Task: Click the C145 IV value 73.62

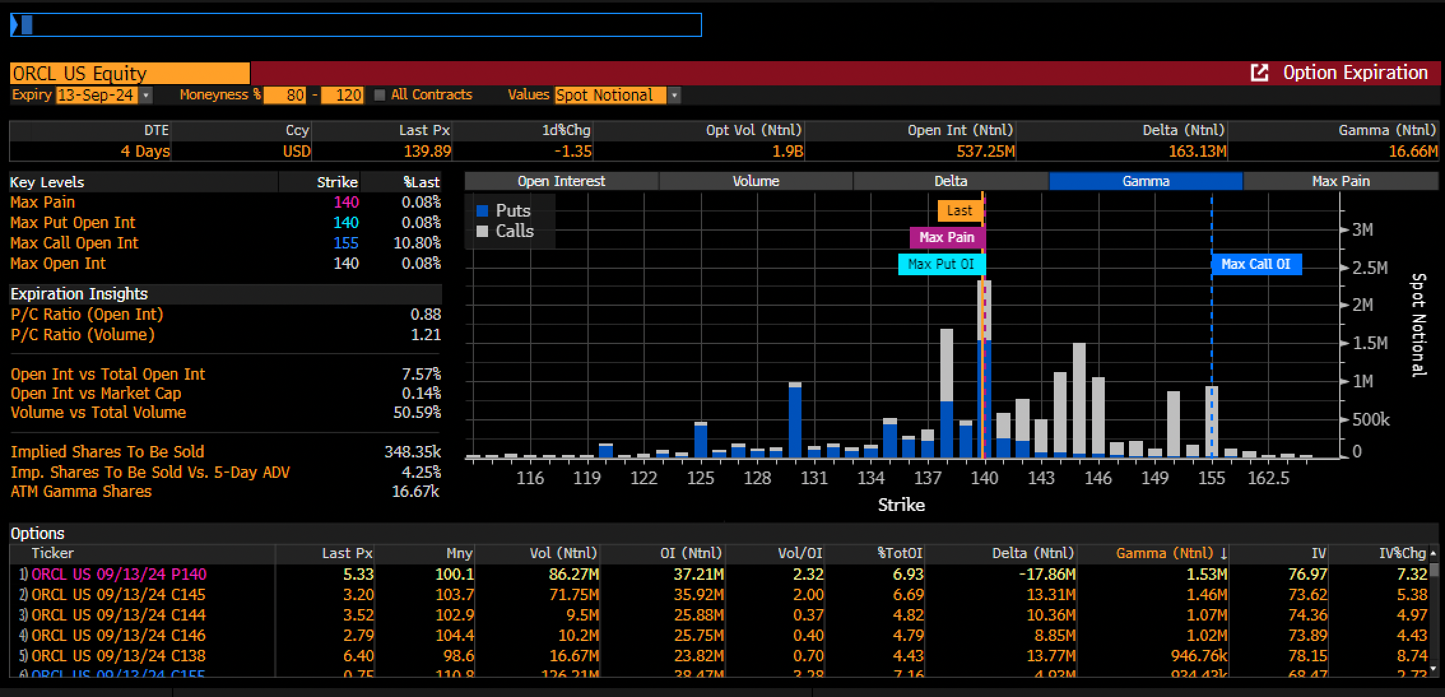Action: (x=1307, y=595)
